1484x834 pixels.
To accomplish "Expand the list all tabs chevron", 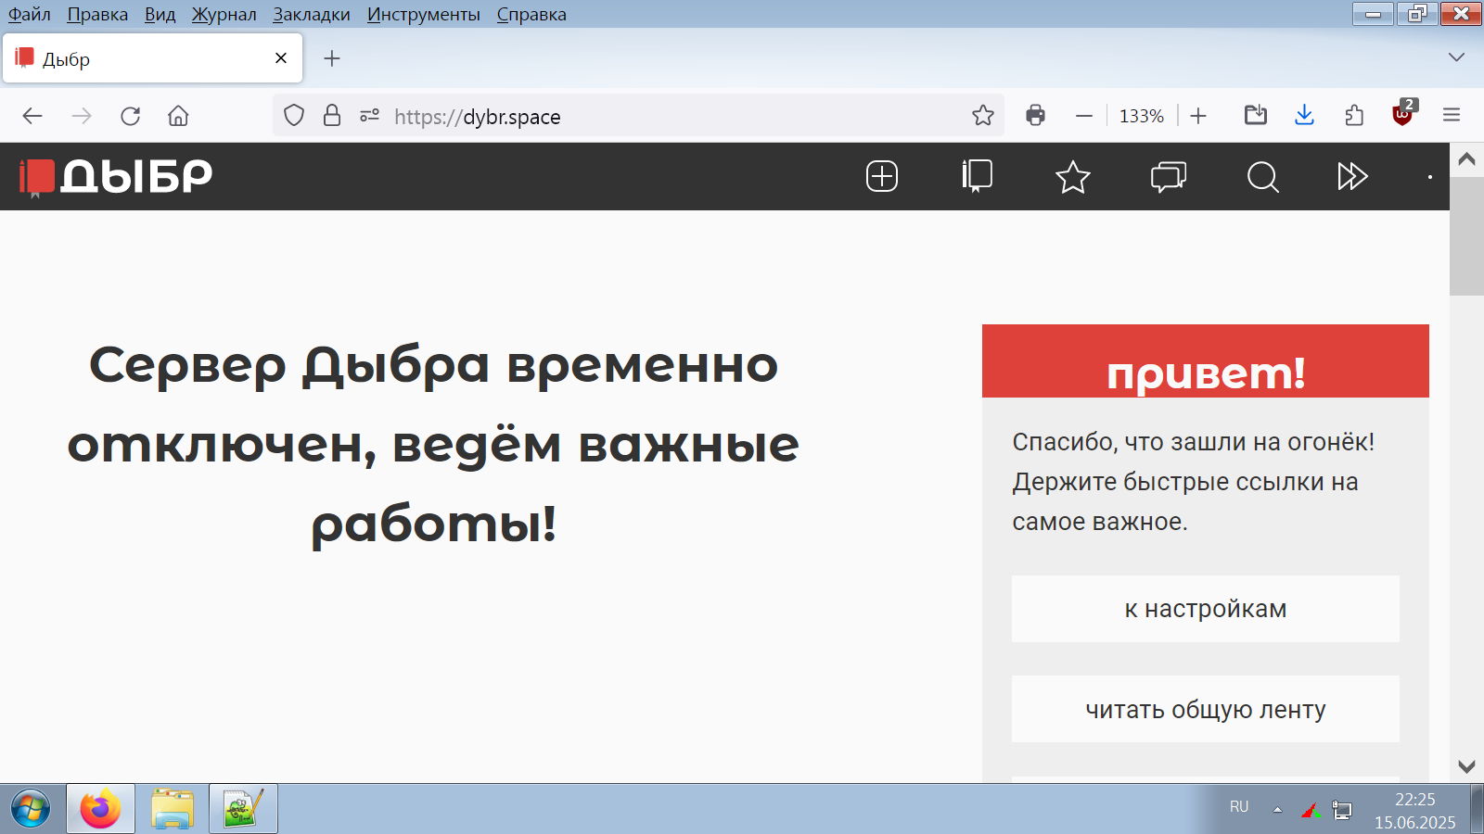I will 1456,57.
